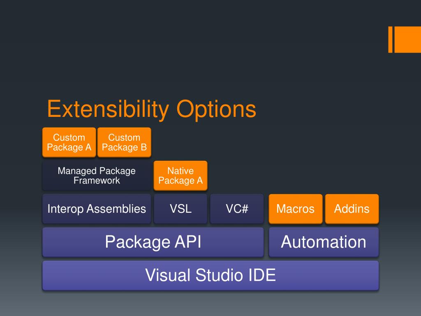Click the orange Macros box
The width and height of the screenshot is (421, 316).
pos(296,209)
